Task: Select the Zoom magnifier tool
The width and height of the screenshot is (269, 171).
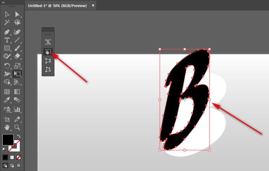Action: coord(17,127)
